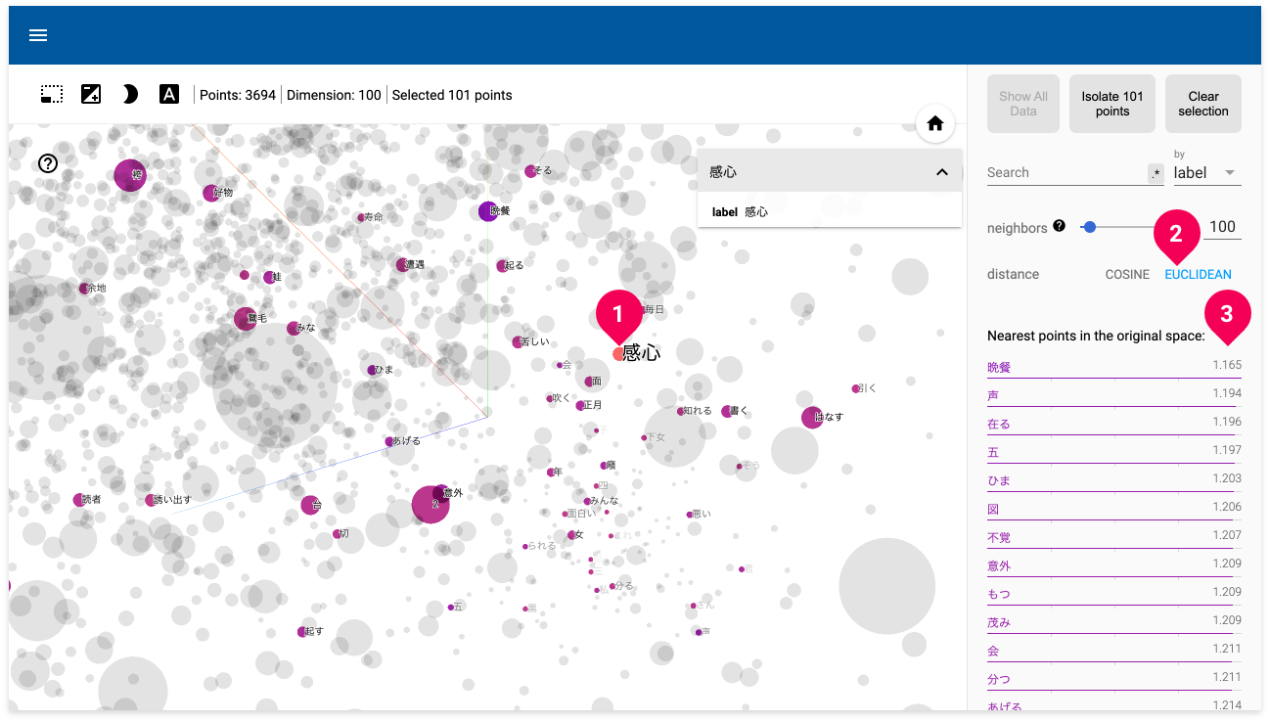
Task: Click the 下女 point in the scatter plot
Action: (644, 437)
